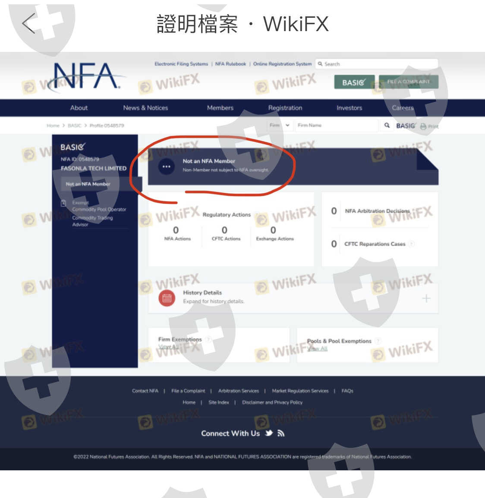The image size is (485, 498).
Task: Click the Firm Name input field
Action: (x=337, y=125)
